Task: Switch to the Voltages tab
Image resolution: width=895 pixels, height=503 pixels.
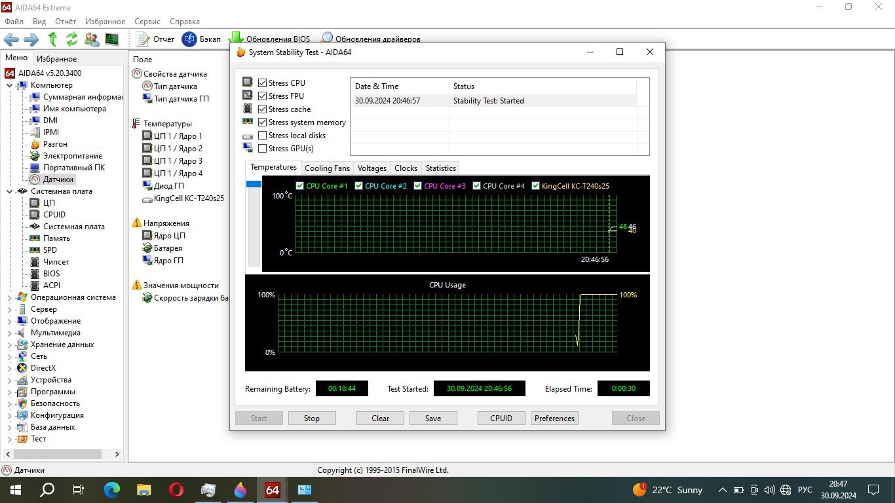Action: coord(372,168)
